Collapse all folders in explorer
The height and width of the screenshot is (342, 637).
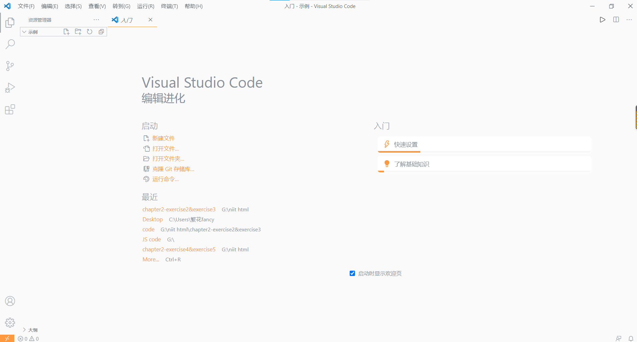(x=101, y=32)
